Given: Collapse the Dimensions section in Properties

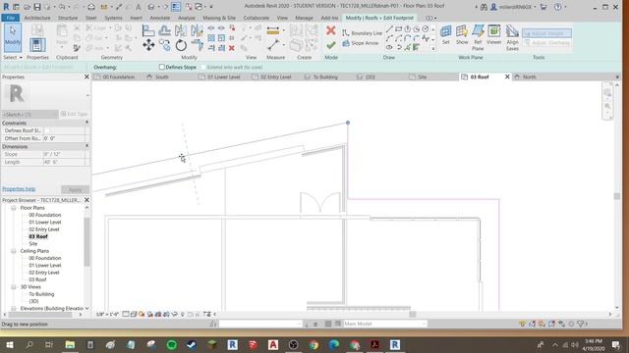Looking at the screenshot, I should 87,146.
